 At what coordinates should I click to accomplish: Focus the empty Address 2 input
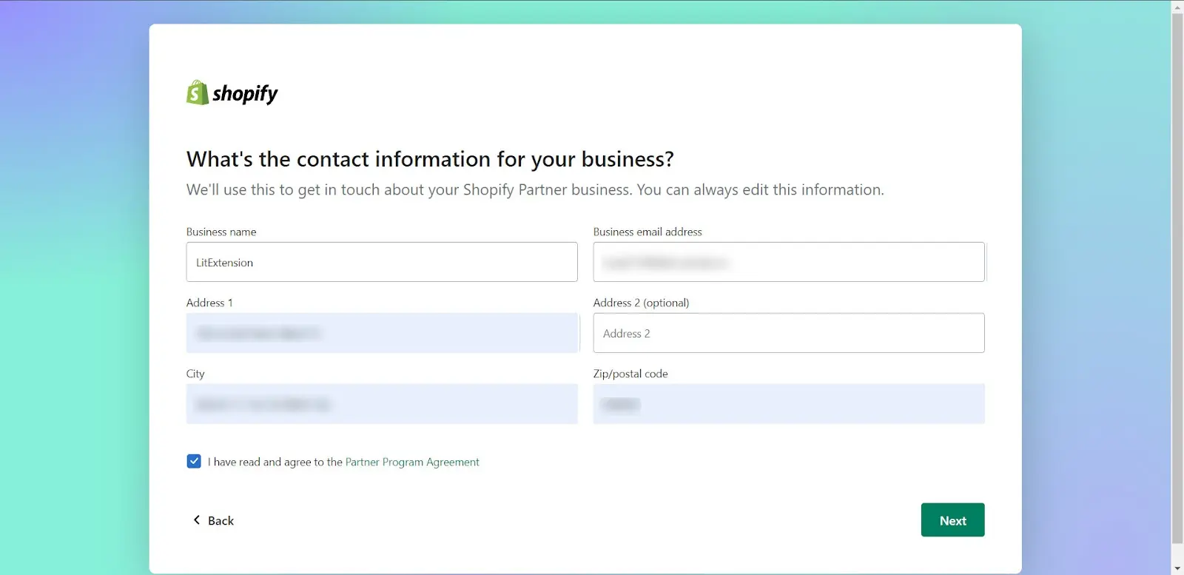click(x=789, y=334)
